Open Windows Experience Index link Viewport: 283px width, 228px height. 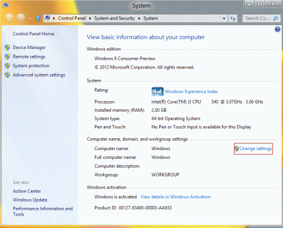(x=191, y=92)
